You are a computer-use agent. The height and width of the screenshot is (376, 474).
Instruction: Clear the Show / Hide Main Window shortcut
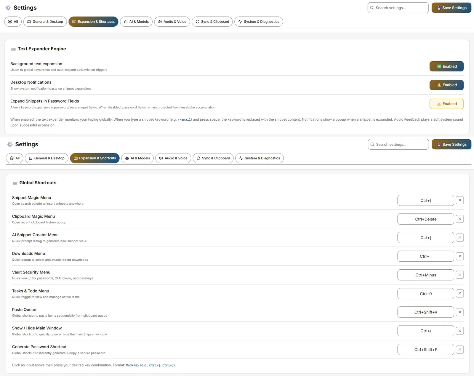(x=459, y=331)
